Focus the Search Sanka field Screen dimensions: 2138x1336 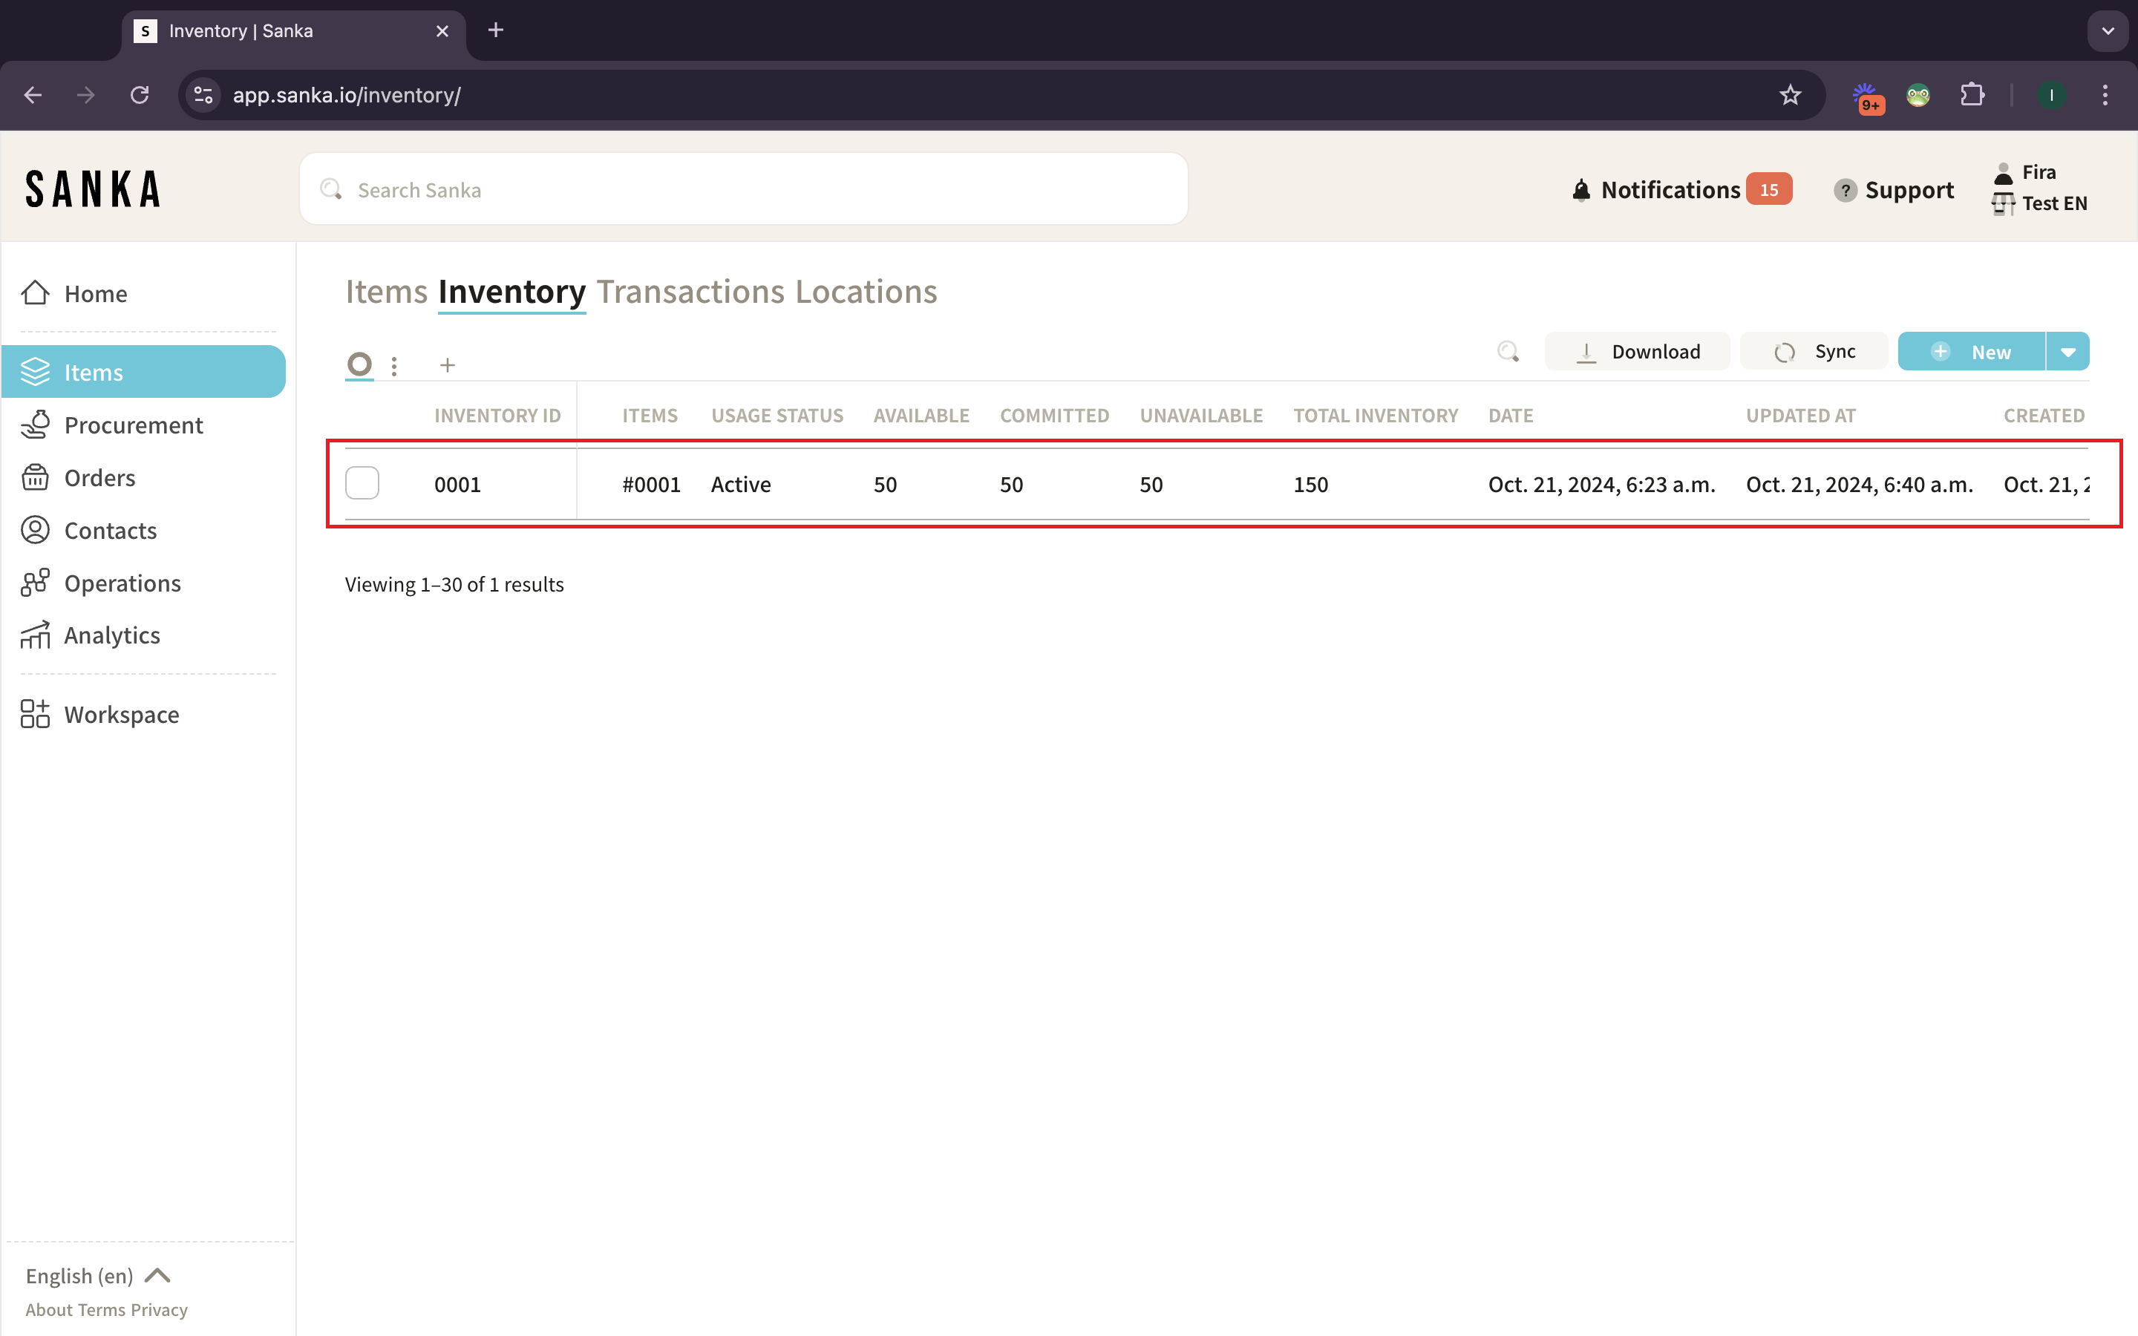pyautogui.click(x=742, y=190)
